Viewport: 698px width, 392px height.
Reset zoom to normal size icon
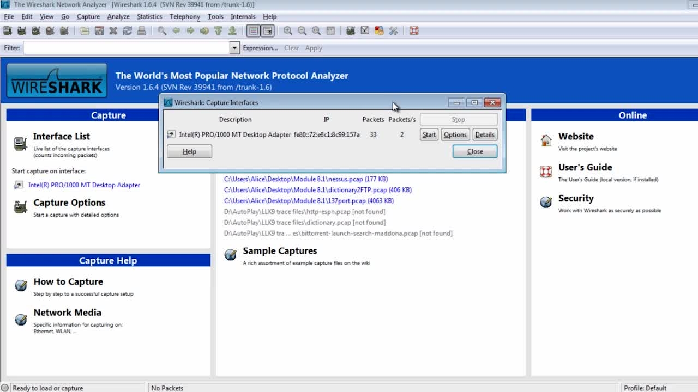click(316, 31)
